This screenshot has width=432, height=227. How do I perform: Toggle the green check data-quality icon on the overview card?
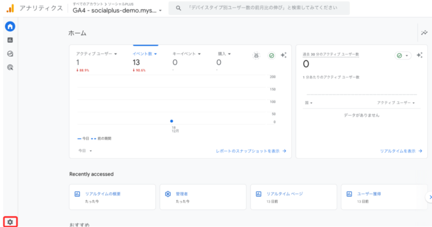point(271,56)
